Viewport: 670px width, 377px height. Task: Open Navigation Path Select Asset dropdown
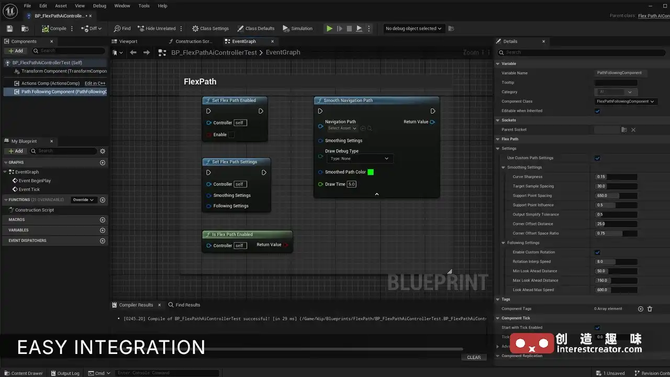point(342,128)
